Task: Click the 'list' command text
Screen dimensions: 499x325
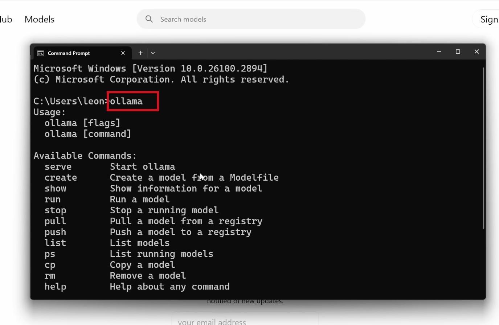Action: pyautogui.click(x=55, y=243)
